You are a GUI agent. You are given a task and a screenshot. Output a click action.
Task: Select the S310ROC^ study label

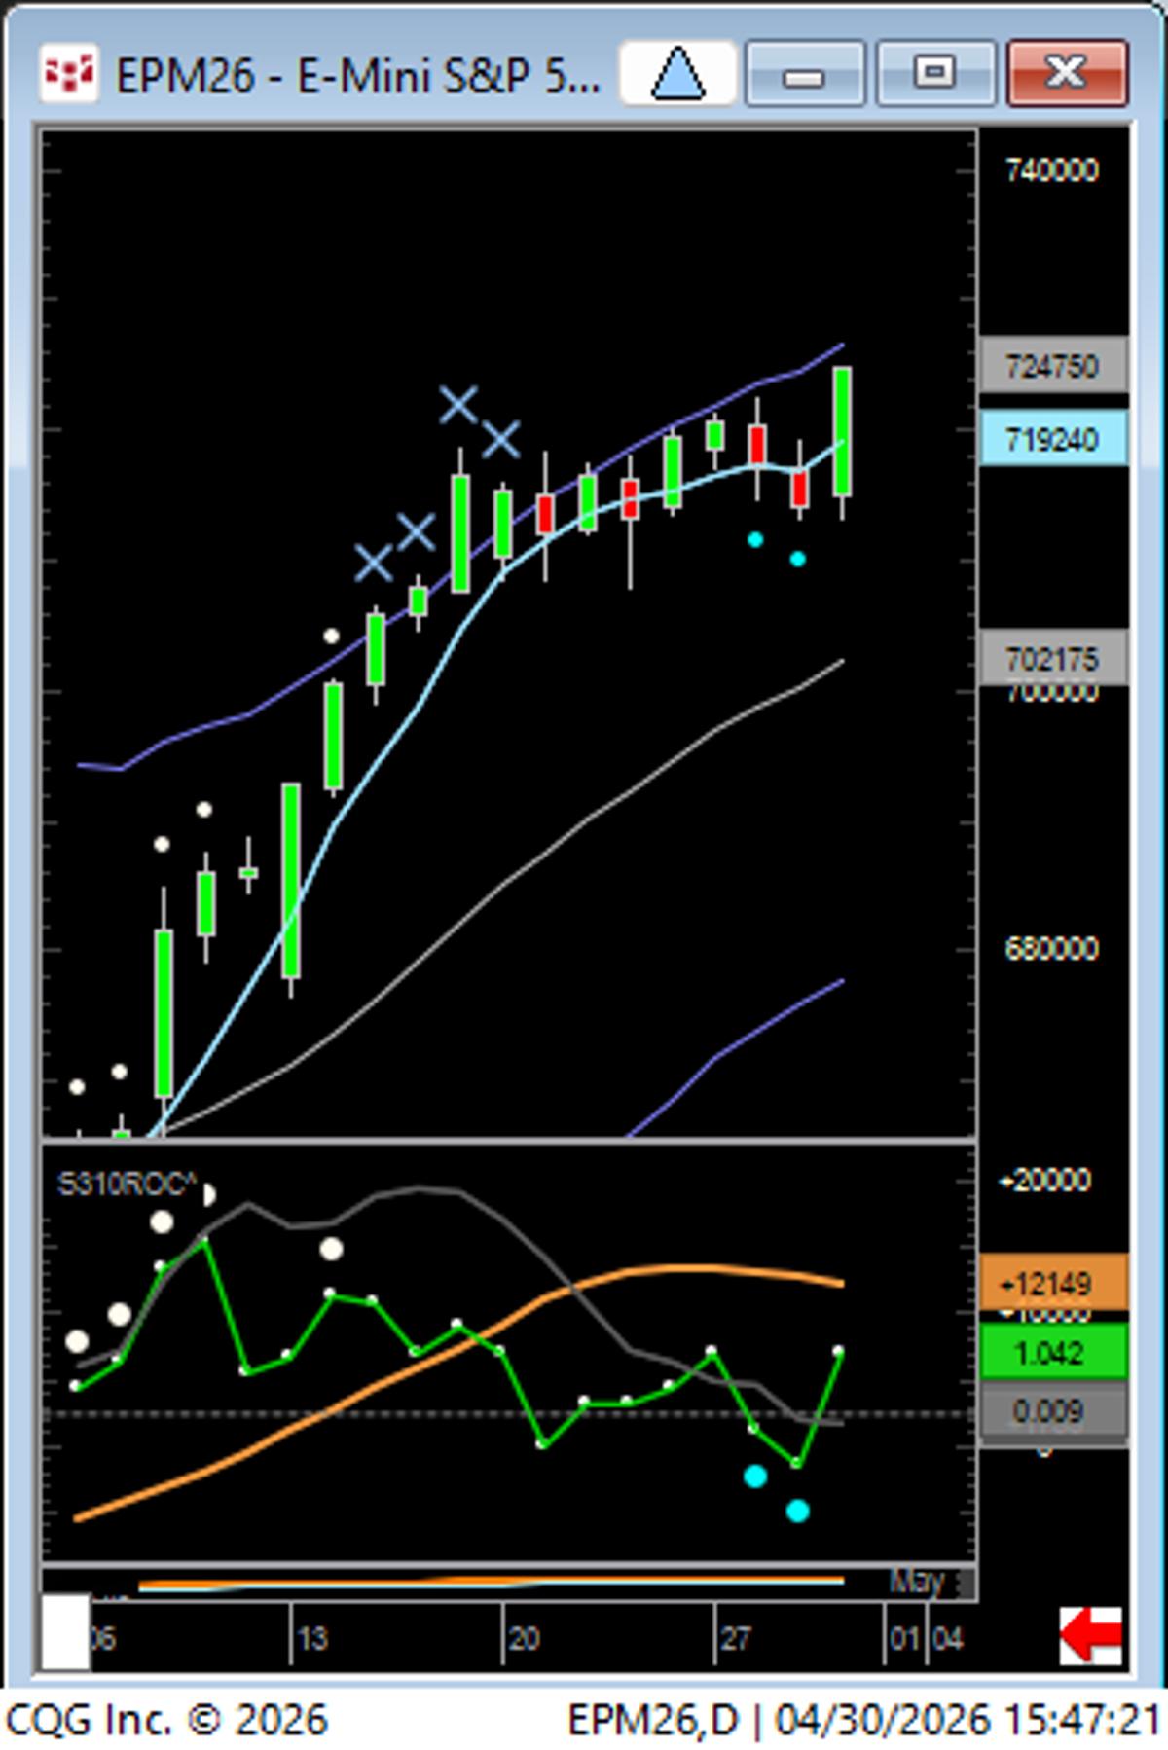pos(127,1184)
